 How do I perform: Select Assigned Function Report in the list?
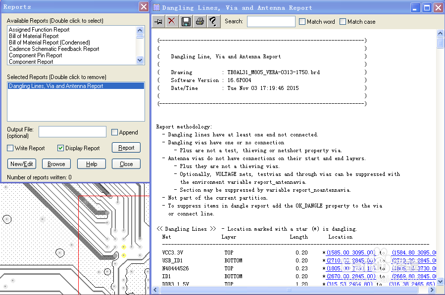39,30
